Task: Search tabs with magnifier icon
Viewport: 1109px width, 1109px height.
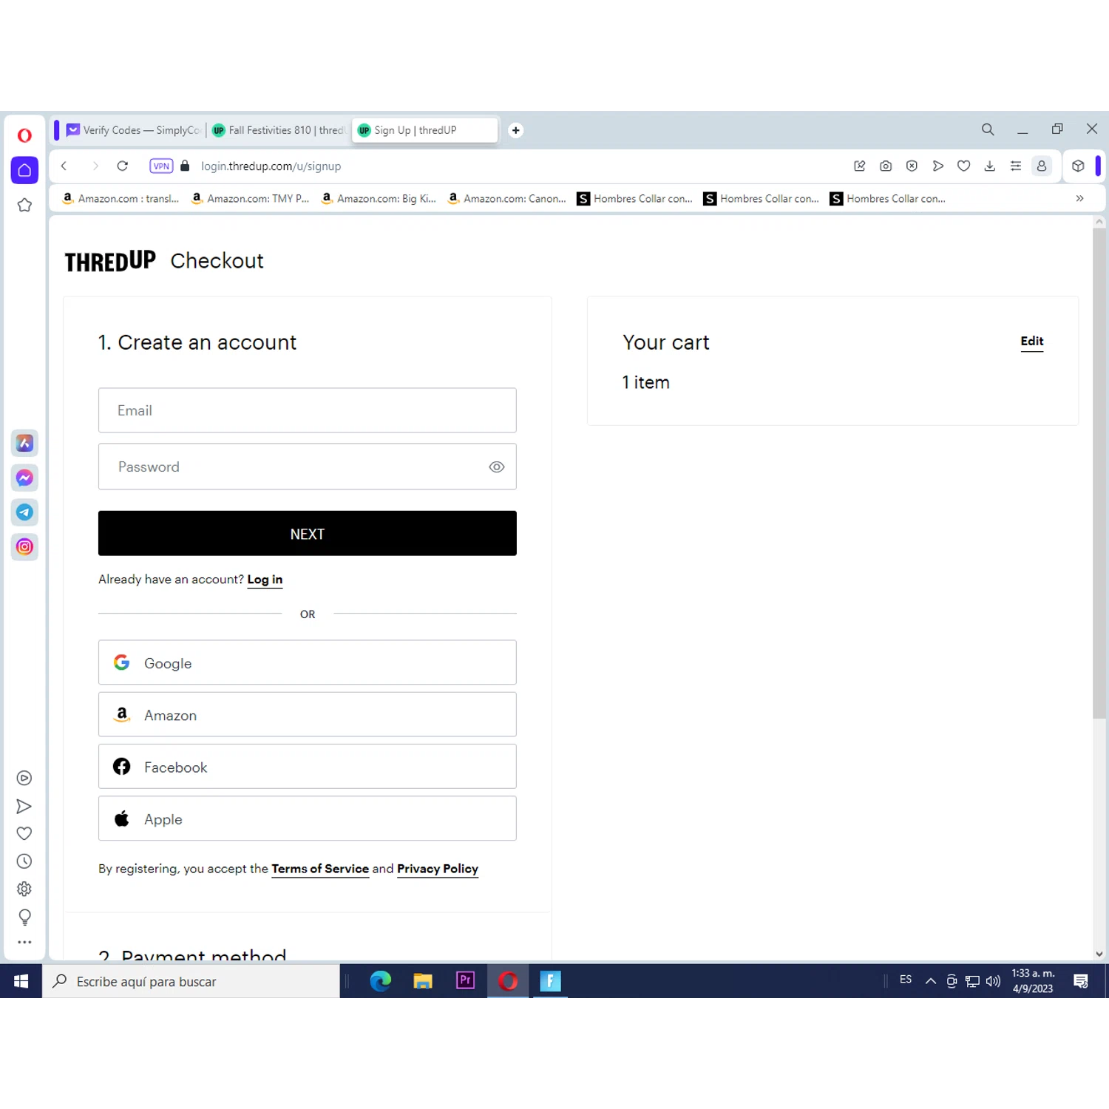Action: (x=988, y=129)
